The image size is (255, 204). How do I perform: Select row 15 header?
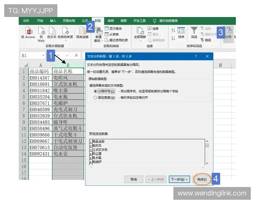coord(24,160)
